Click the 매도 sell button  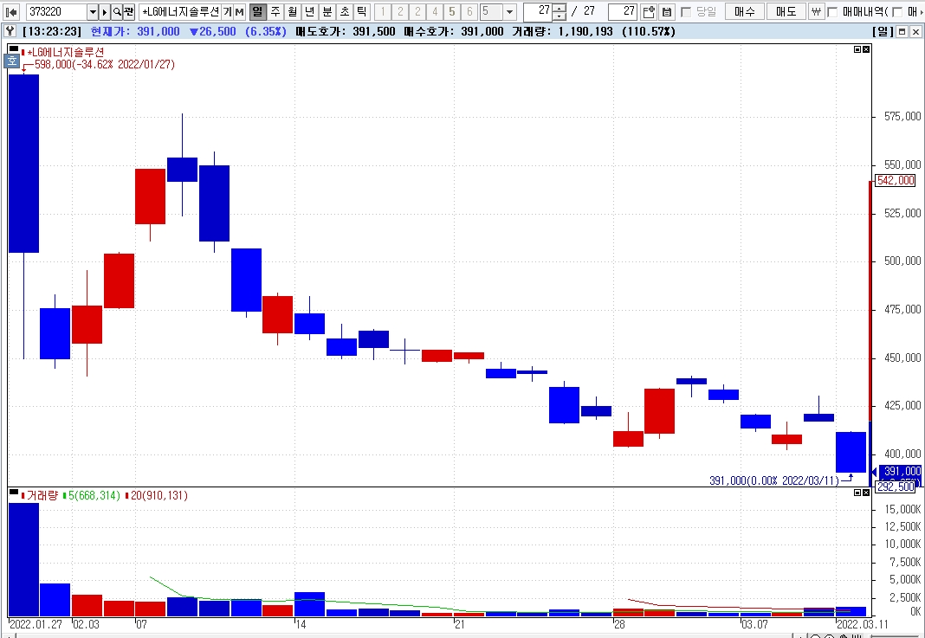(786, 11)
